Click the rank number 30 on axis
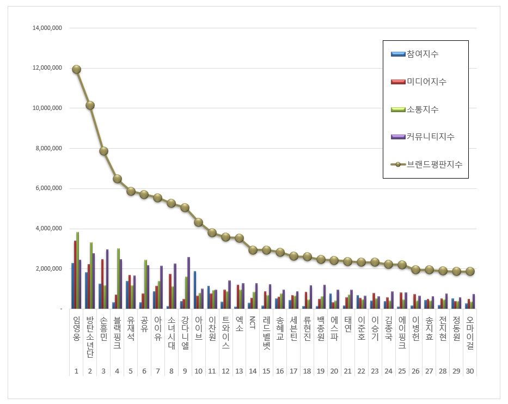The height and width of the screenshot is (404, 508). (x=470, y=371)
